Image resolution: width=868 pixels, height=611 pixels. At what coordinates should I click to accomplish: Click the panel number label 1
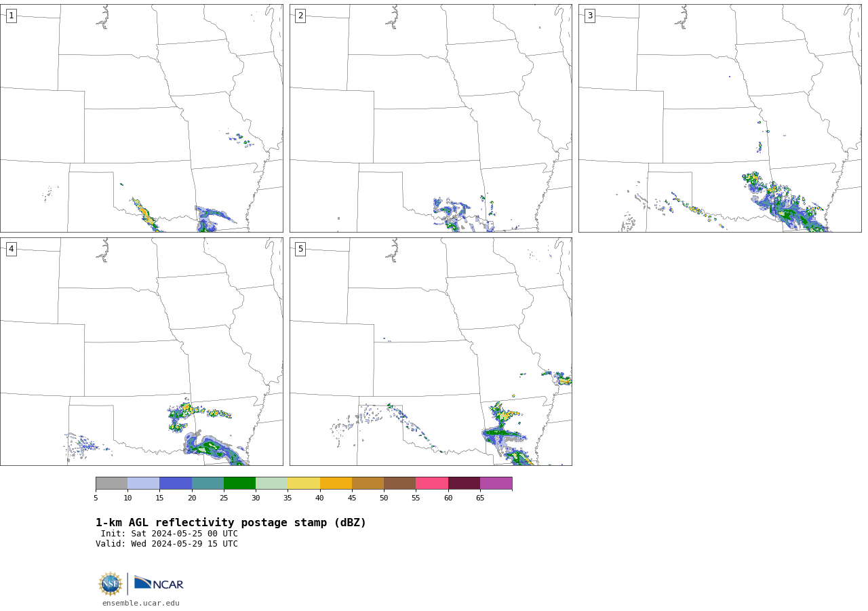point(11,16)
